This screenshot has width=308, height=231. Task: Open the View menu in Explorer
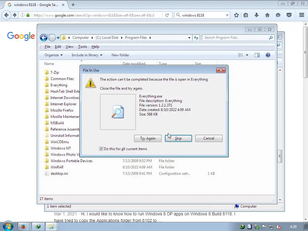point(69,47)
